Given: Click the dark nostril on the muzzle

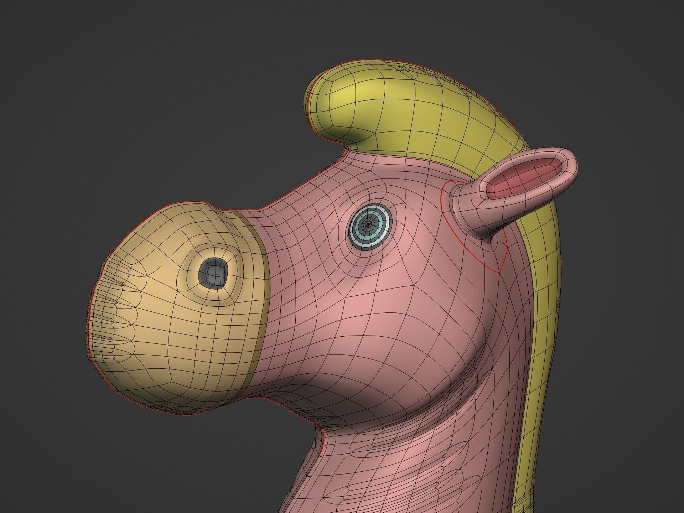Looking at the screenshot, I should (213, 273).
